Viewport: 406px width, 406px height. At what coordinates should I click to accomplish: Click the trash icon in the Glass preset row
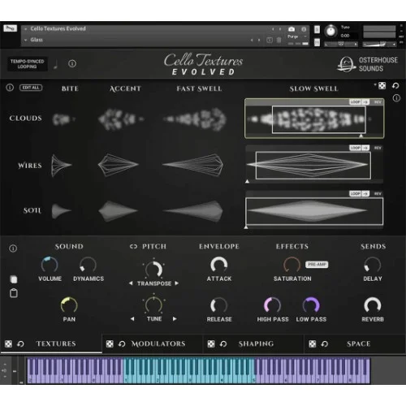(x=279, y=40)
